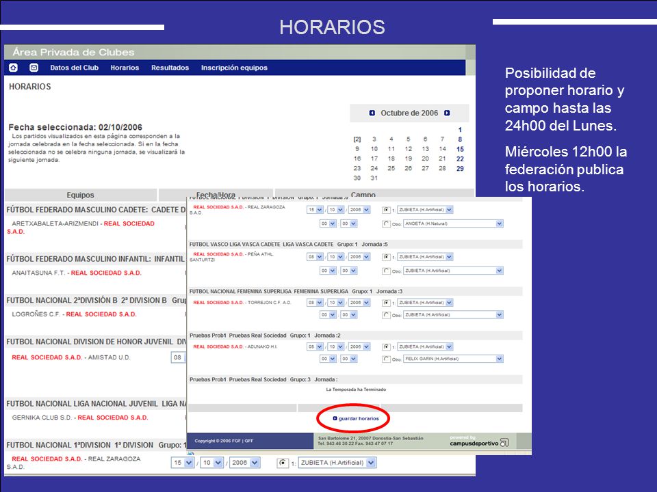Select calendar day 22 of October
This screenshot has width=657, height=492.
[460, 159]
